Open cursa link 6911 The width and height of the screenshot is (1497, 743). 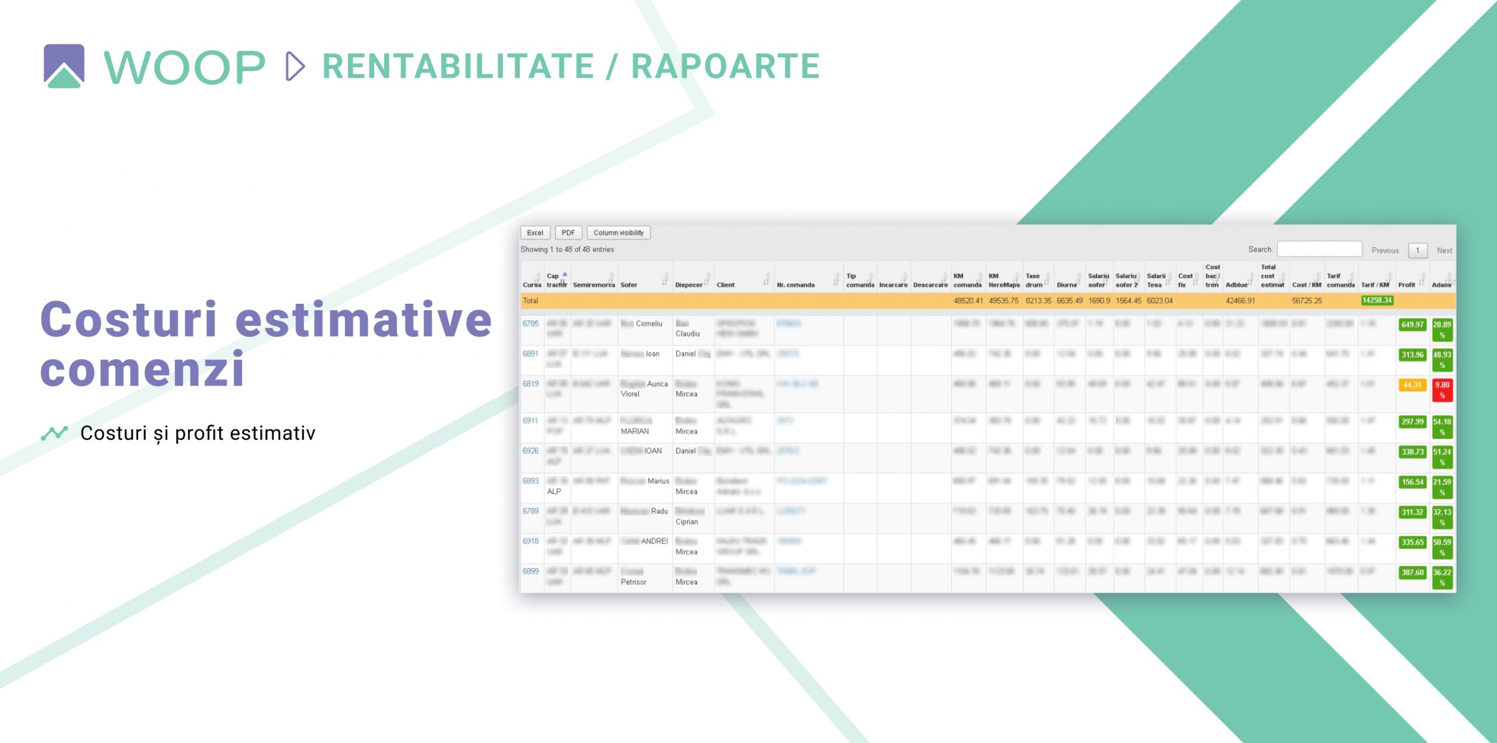coord(530,421)
